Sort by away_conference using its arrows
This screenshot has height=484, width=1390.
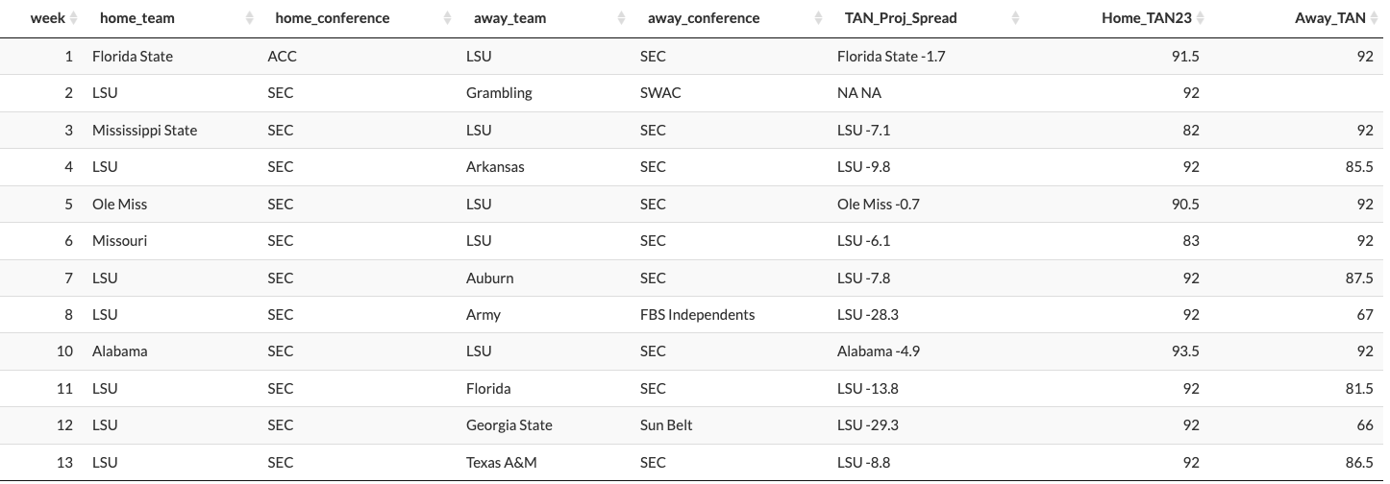click(820, 18)
